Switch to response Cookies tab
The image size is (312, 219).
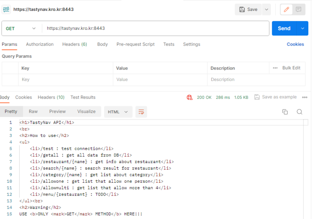[x=23, y=97]
